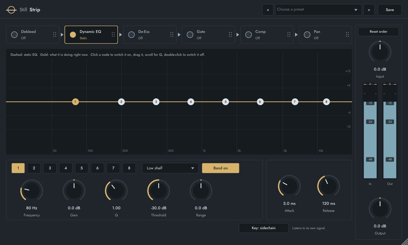408x245 pixels.
Task: Select band tab 1
Action: point(18,168)
